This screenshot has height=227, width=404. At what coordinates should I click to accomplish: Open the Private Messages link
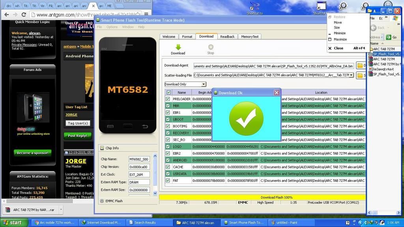pyautogui.click(x=24, y=45)
